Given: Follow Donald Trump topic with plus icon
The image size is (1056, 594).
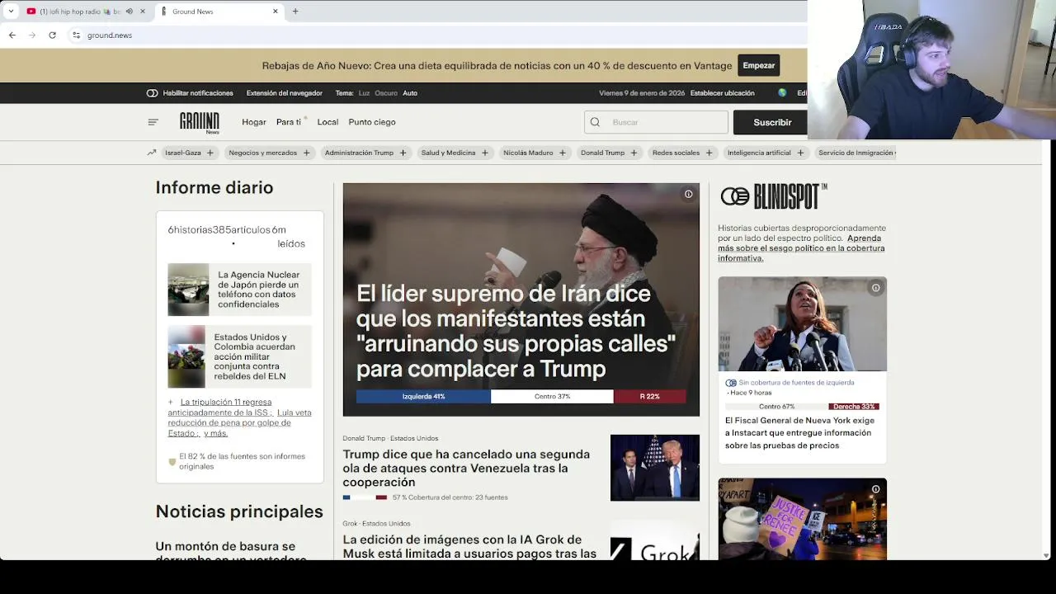Looking at the screenshot, I should pyautogui.click(x=634, y=153).
